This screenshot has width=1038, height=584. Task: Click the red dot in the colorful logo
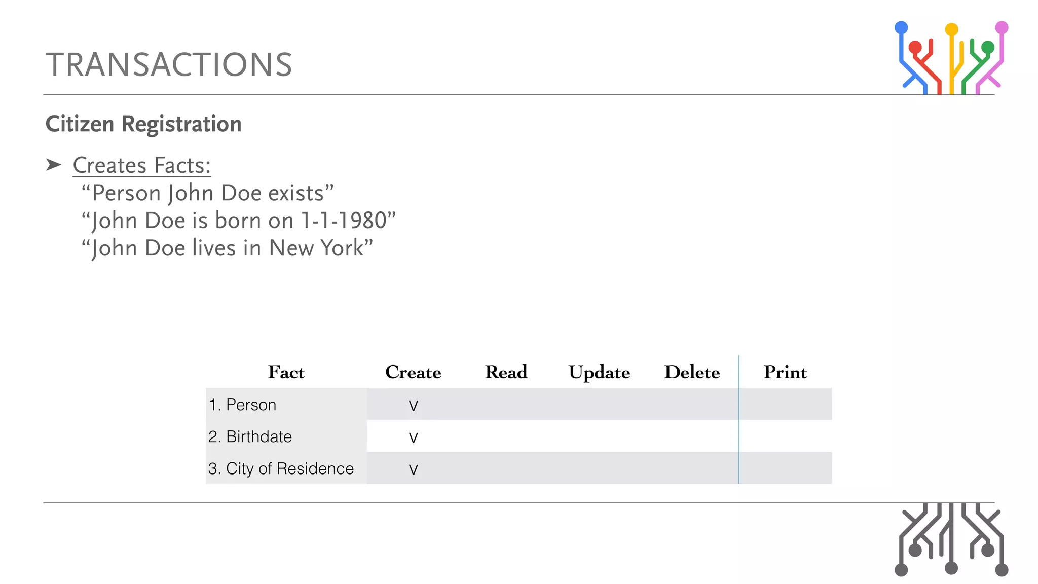915,48
